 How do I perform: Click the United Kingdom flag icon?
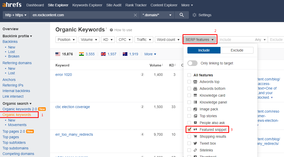[103, 54]
